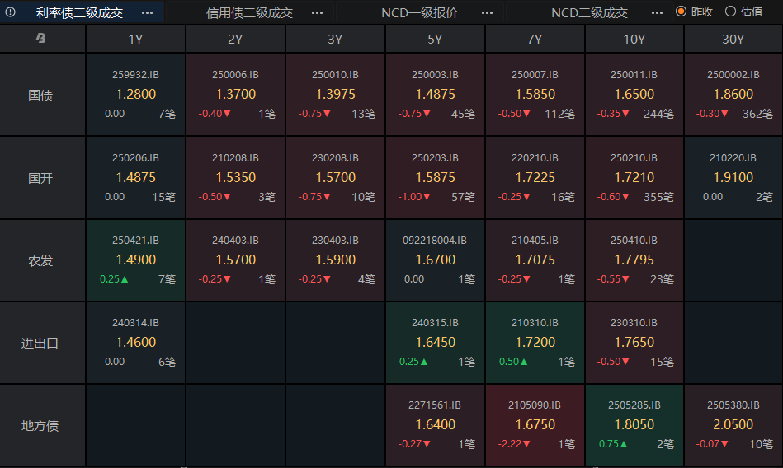Select the 进出口 row label
783x468 pixels.
[x=40, y=344]
